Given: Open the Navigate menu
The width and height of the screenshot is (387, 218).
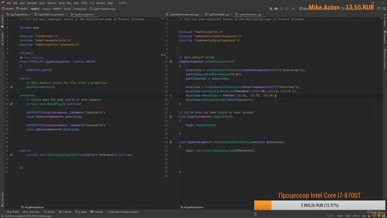Looking at the screenshot, I should pyautogui.click(x=32, y=3).
